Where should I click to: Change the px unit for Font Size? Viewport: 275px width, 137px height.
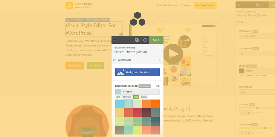pyautogui.click(x=249, y=113)
